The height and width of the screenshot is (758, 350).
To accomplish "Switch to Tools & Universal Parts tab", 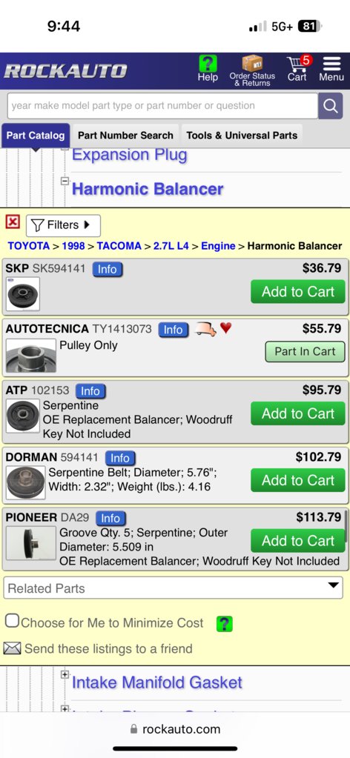I will coord(242,136).
